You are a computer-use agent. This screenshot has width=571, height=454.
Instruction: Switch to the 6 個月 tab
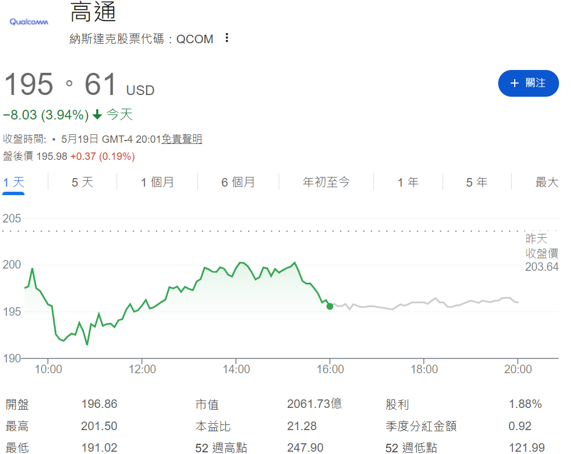tap(238, 182)
